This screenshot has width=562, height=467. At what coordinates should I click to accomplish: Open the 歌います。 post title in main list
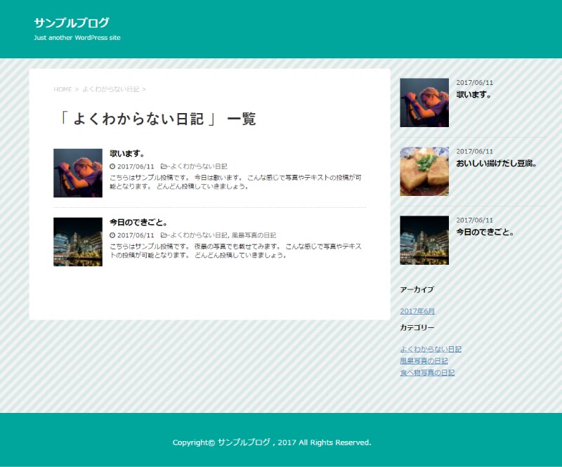coord(127,153)
